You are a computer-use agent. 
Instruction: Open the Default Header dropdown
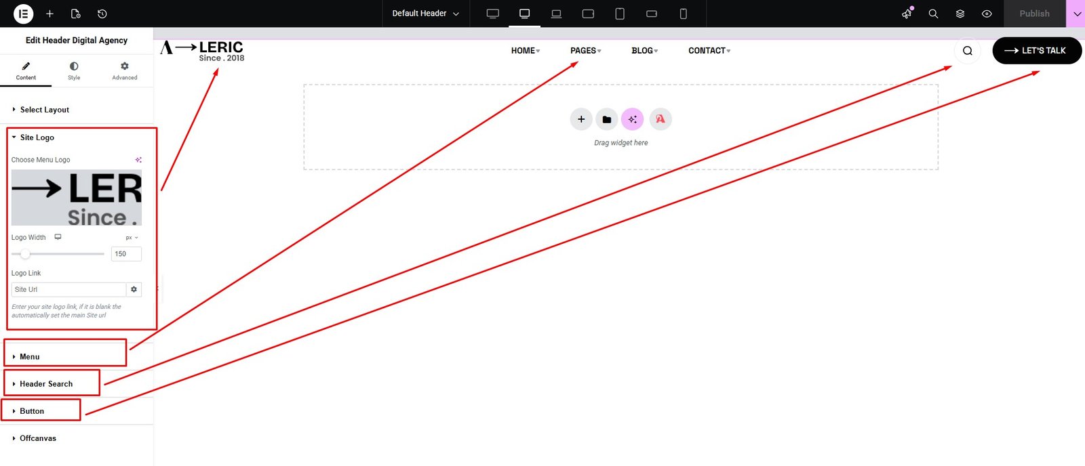click(x=425, y=14)
